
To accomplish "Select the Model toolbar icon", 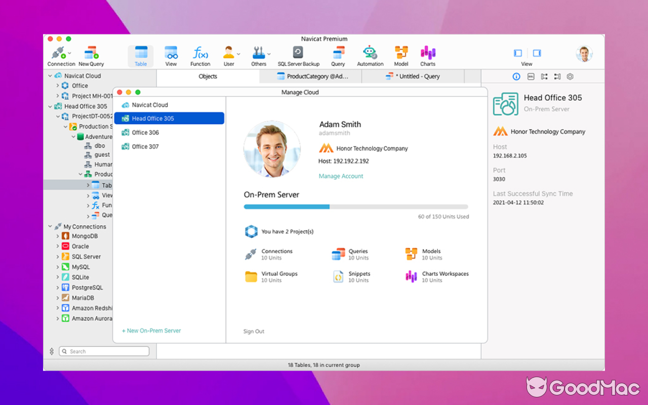I will click(401, 55).
